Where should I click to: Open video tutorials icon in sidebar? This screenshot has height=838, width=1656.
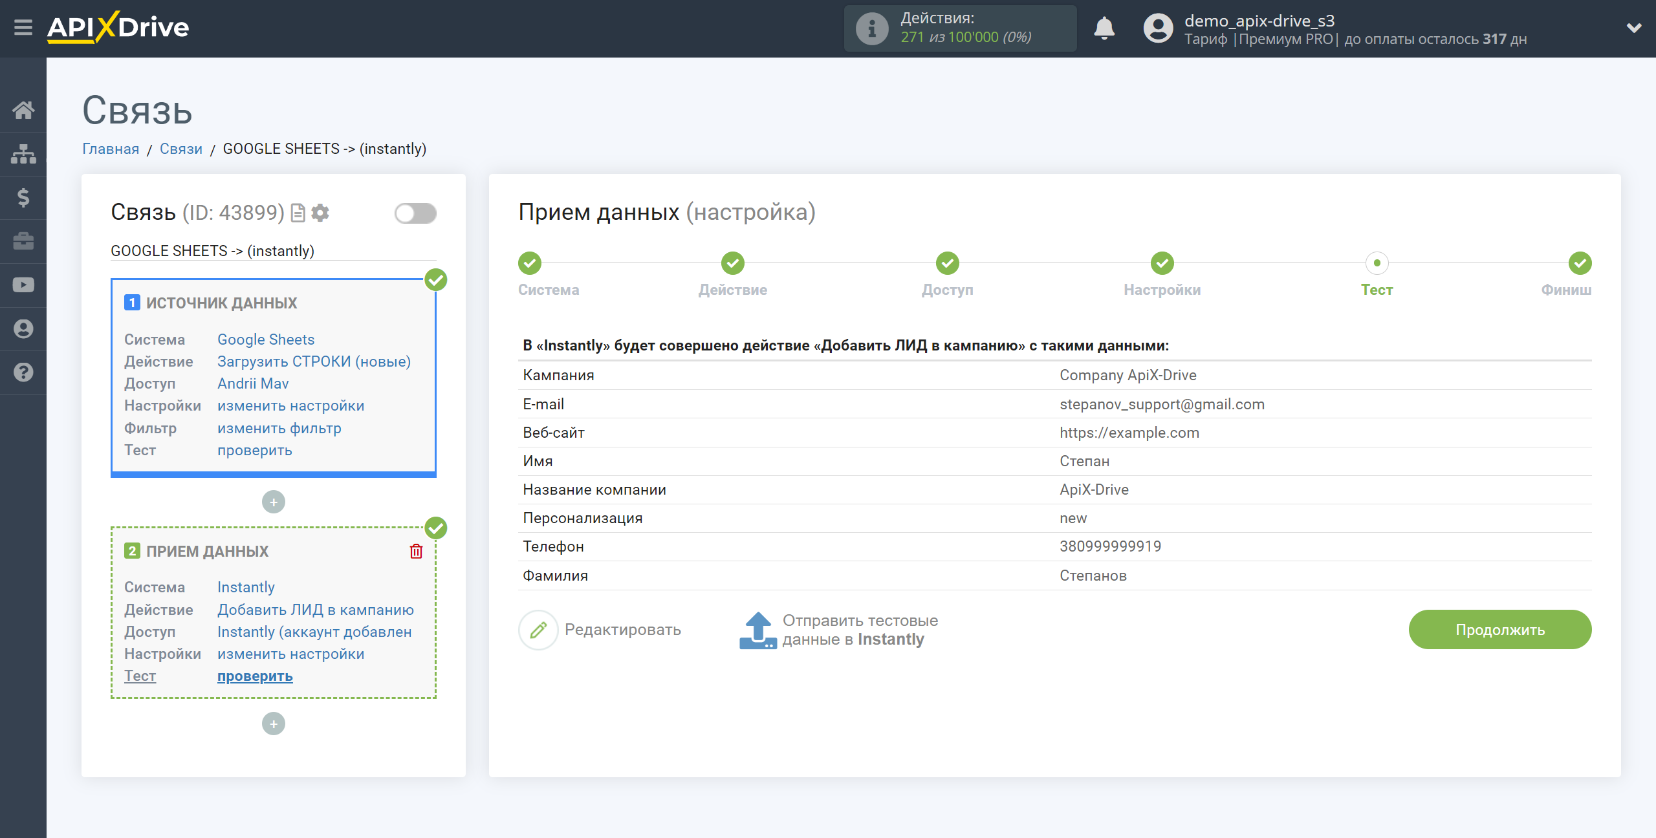(23, 285)
